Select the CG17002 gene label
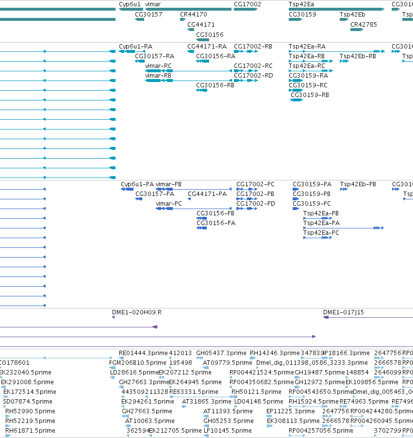The height and width of the screenshot is (438, 413). [x=248, y=4]
